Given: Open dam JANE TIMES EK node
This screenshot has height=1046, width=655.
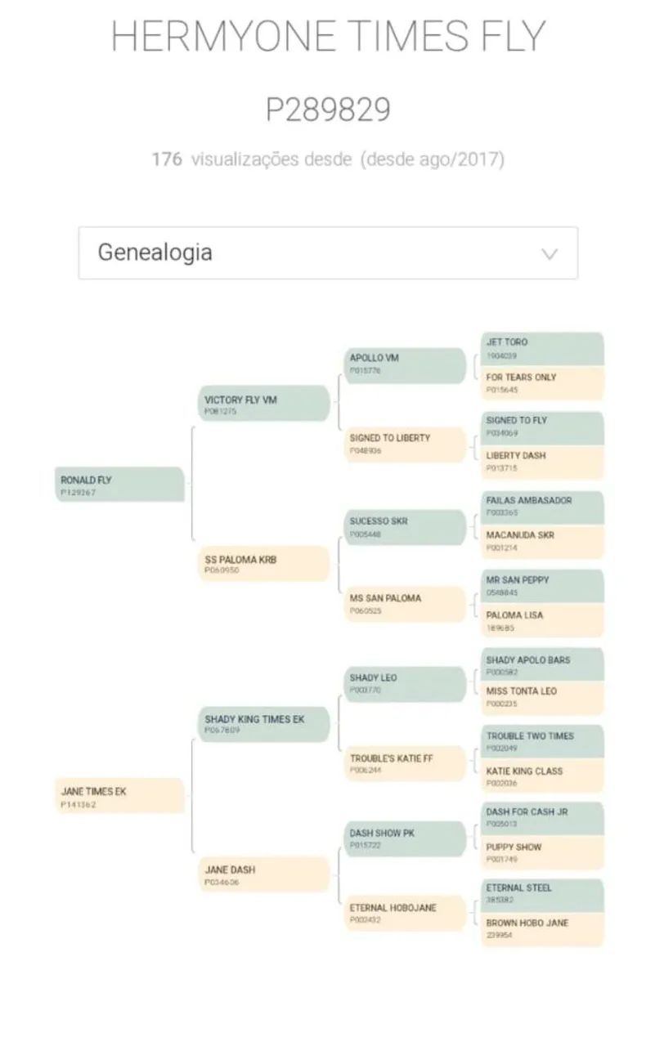Looking at the screenshot, I should tap(120, 796).
